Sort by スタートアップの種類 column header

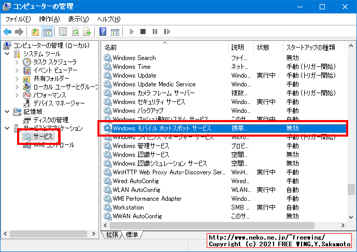click(314, 47)
